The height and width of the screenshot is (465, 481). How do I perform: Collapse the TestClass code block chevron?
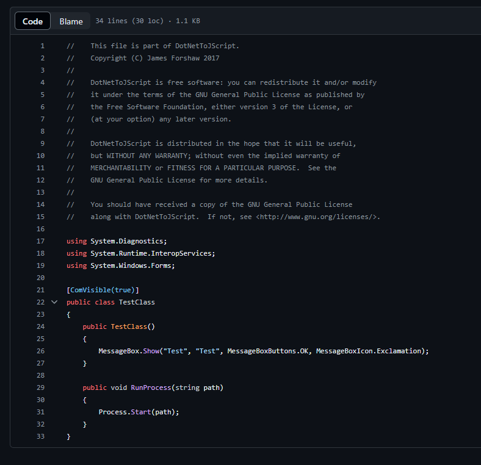click(x=54, y=302)
